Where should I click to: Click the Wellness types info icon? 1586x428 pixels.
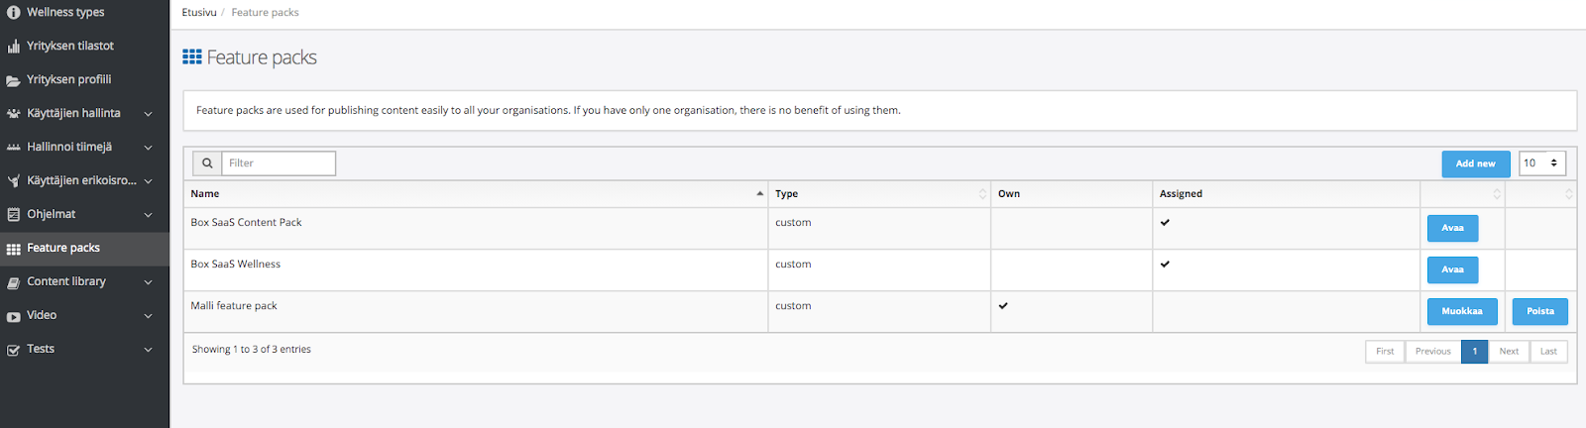(x=13, y=13)
